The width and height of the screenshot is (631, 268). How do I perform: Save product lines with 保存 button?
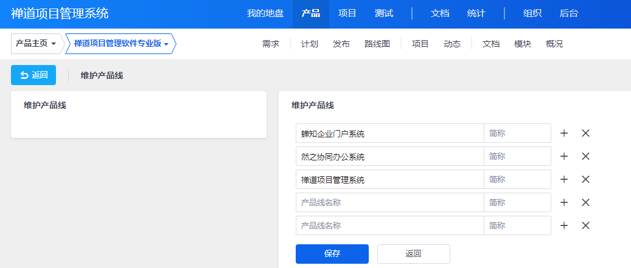(332, 254)
